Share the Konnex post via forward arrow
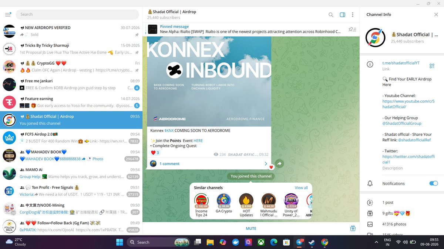This screenshot has width=444, height=249. point(279,163)
